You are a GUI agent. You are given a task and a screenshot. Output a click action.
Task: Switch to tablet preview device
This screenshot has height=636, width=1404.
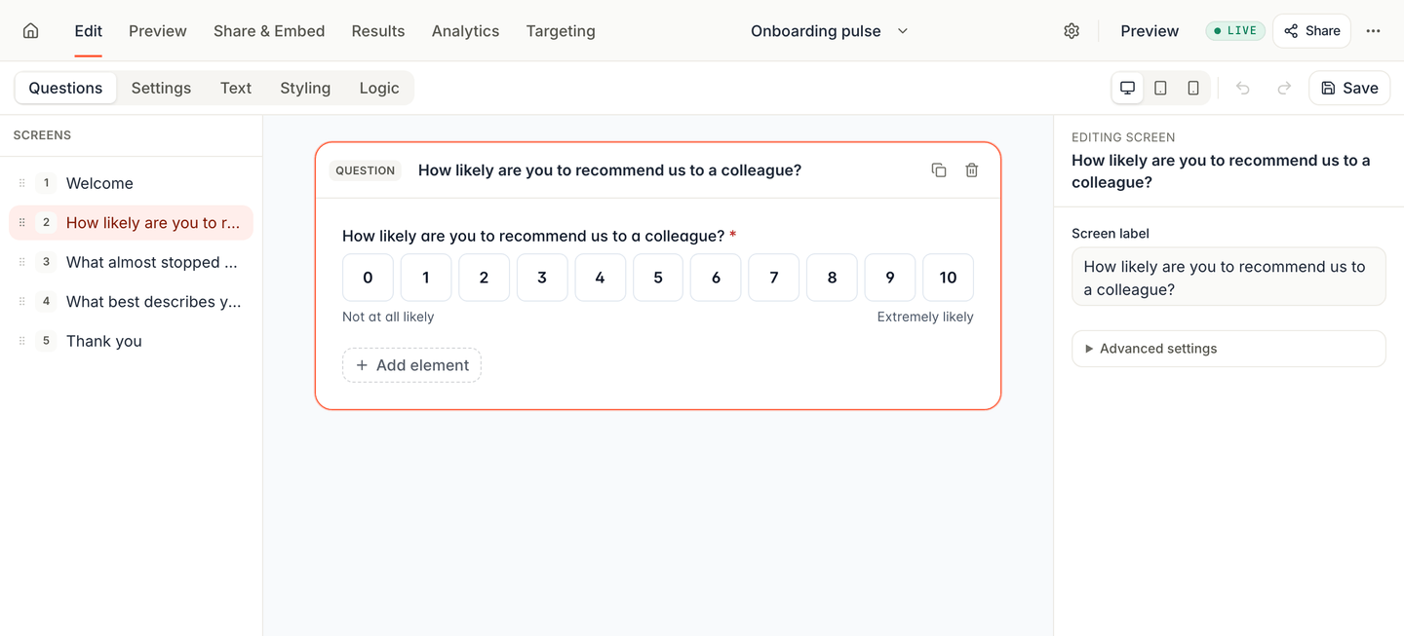point(1160,88)
